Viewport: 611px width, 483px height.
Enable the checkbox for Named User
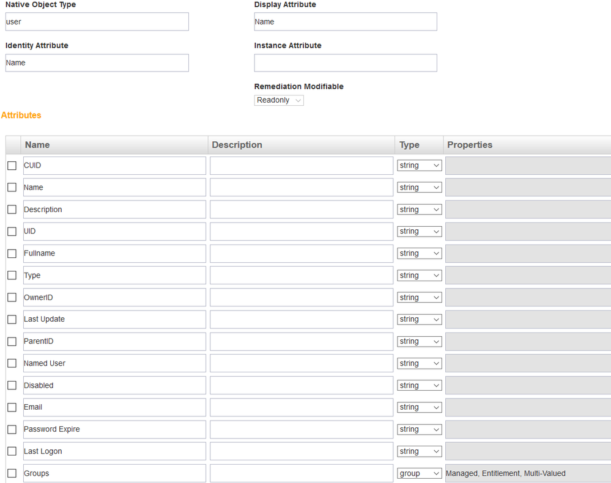(12, 363)
